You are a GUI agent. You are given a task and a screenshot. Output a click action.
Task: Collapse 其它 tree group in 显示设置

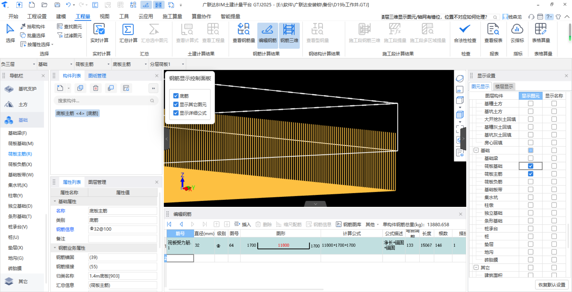[x=476, y=268]
